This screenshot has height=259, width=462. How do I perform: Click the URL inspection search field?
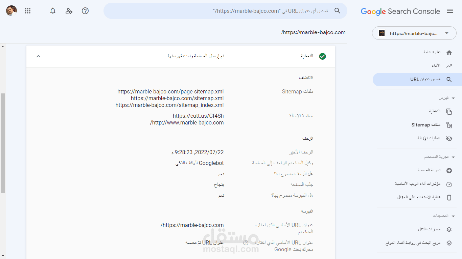tap(225, 11)
